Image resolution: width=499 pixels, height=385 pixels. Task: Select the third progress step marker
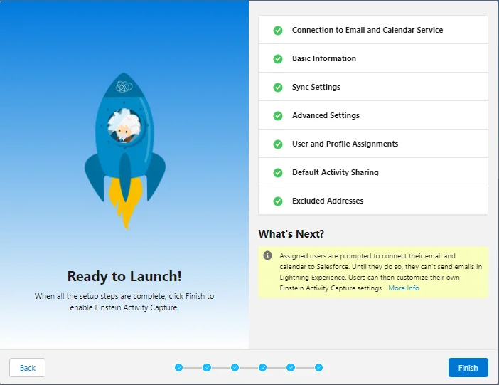click(235, 368)
